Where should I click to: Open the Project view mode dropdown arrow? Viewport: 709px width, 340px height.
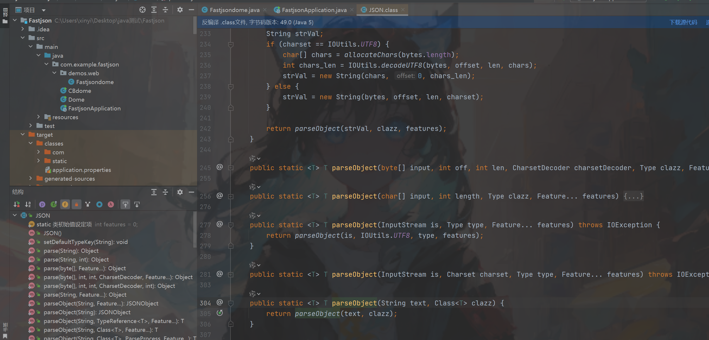(44, 10)
